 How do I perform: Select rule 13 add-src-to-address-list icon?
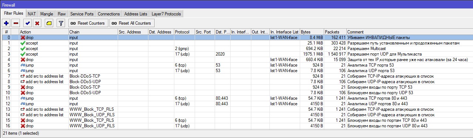point(23,109)
